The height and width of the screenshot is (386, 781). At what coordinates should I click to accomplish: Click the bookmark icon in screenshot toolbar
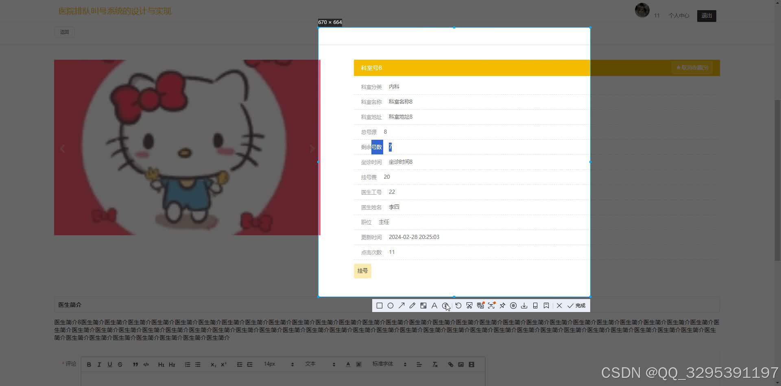pos(546,306)
